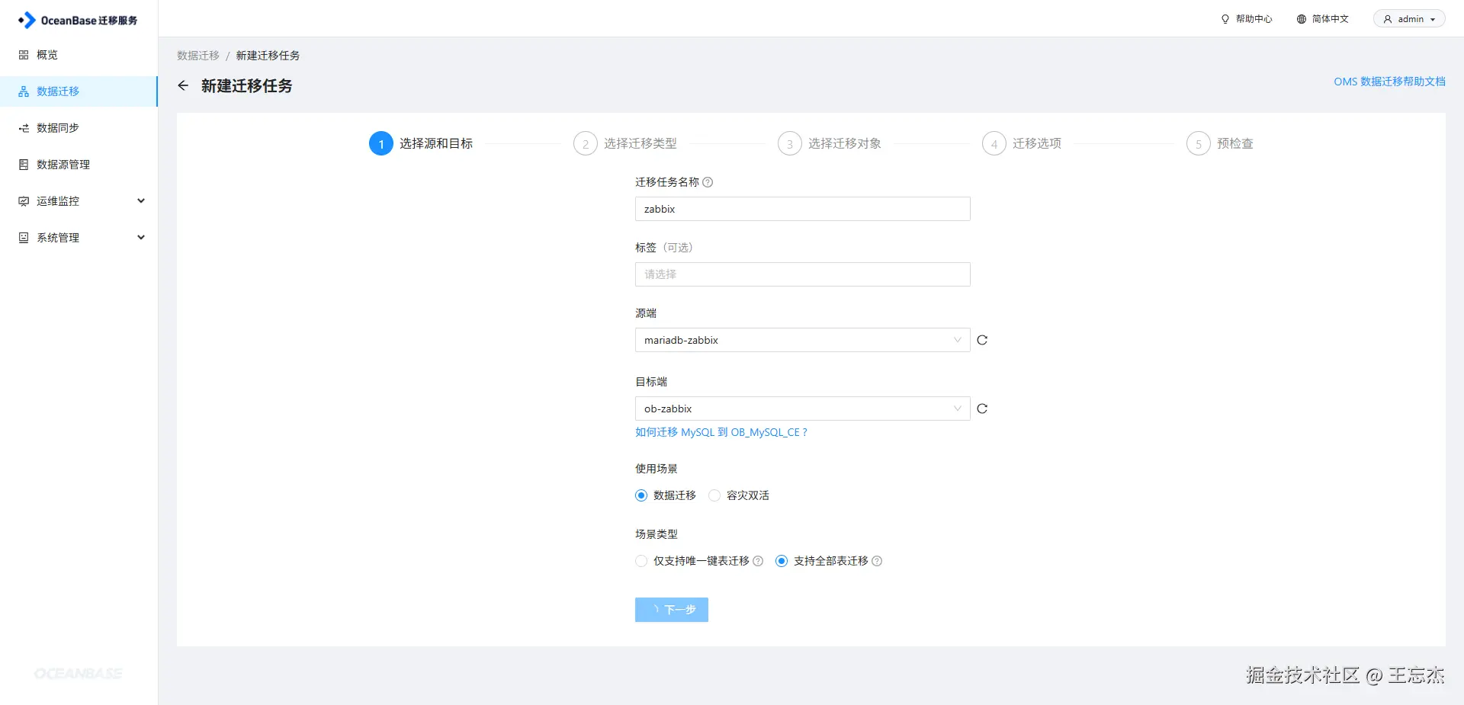Show help for 支持全部表迁移
This screenshot has width=1464, height=705.
pos(877,561)
